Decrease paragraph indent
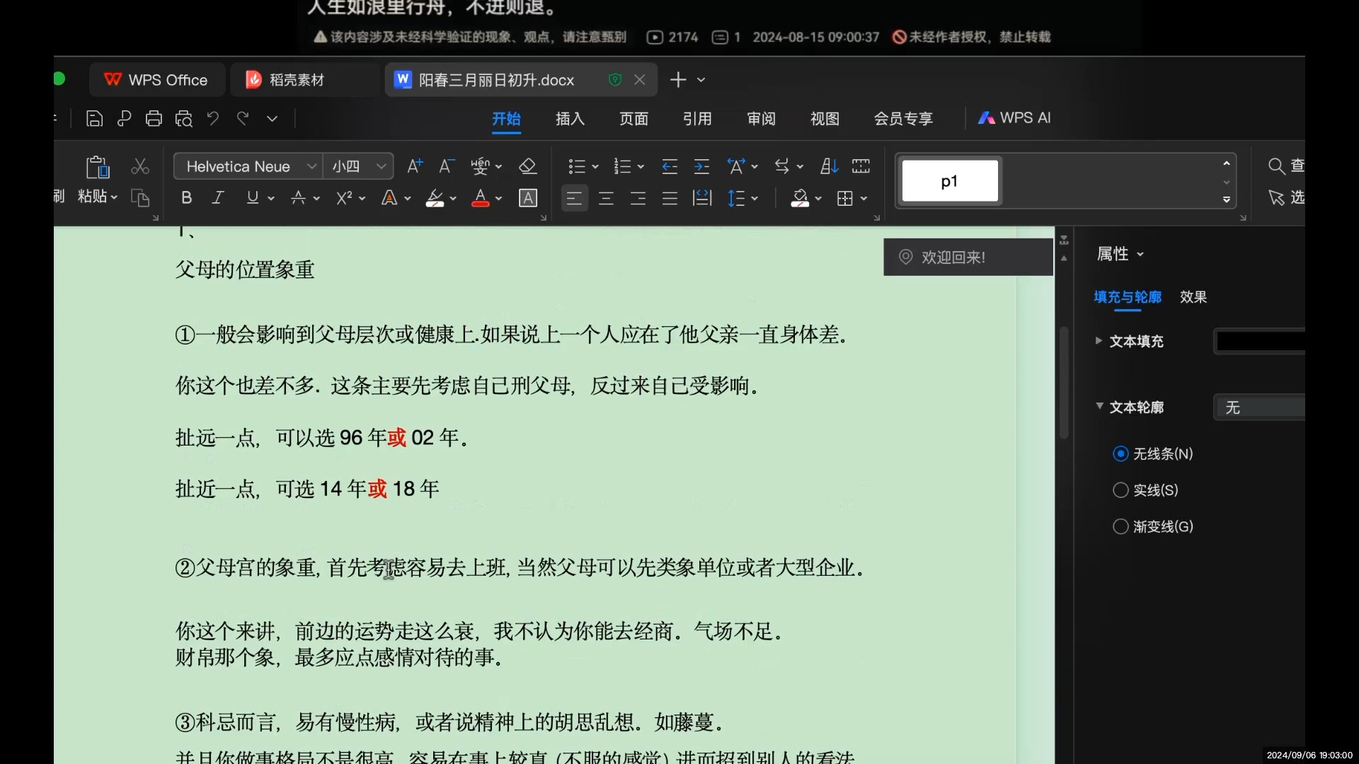This screenshot has width=1359, height=764. click(670, 166)
